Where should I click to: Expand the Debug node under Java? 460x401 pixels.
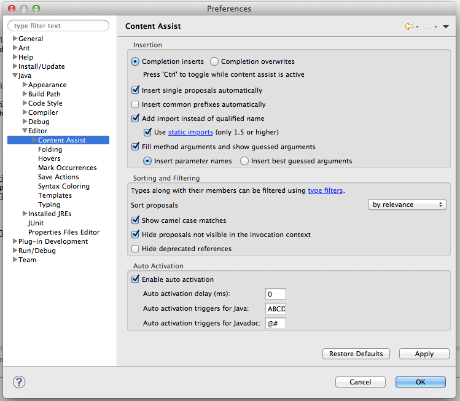25,121
